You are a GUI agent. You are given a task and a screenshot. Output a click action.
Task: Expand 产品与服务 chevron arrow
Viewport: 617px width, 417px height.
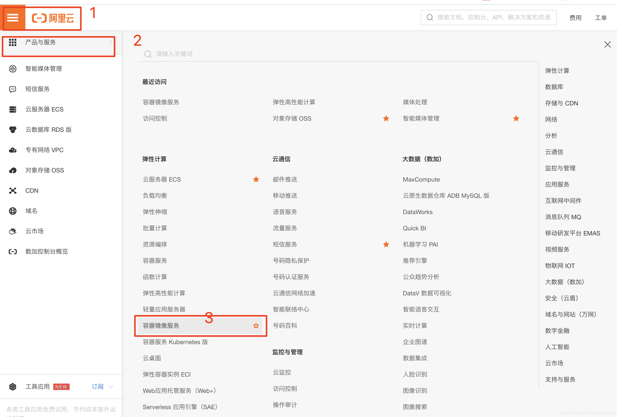(111, 42)
